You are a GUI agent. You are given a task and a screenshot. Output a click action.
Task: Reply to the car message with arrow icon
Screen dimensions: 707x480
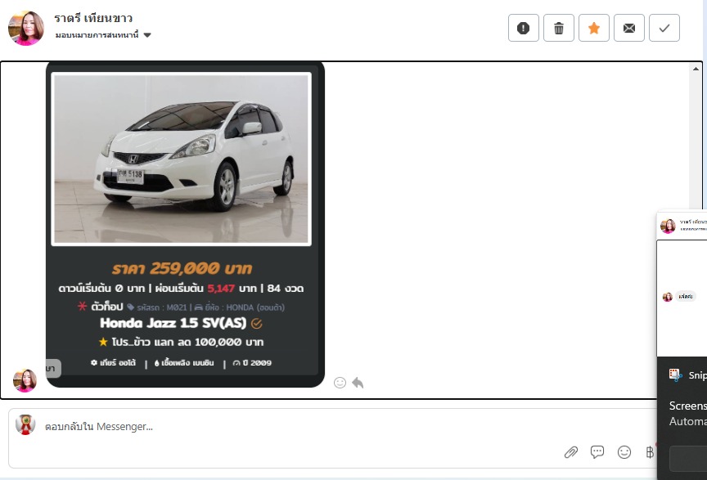358,382
